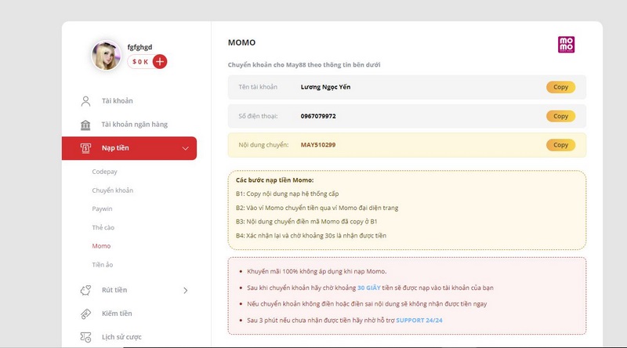The width and height of the screenshot is (627, 348).
Task: Click the MoMo logo icon
Action: 566,45
